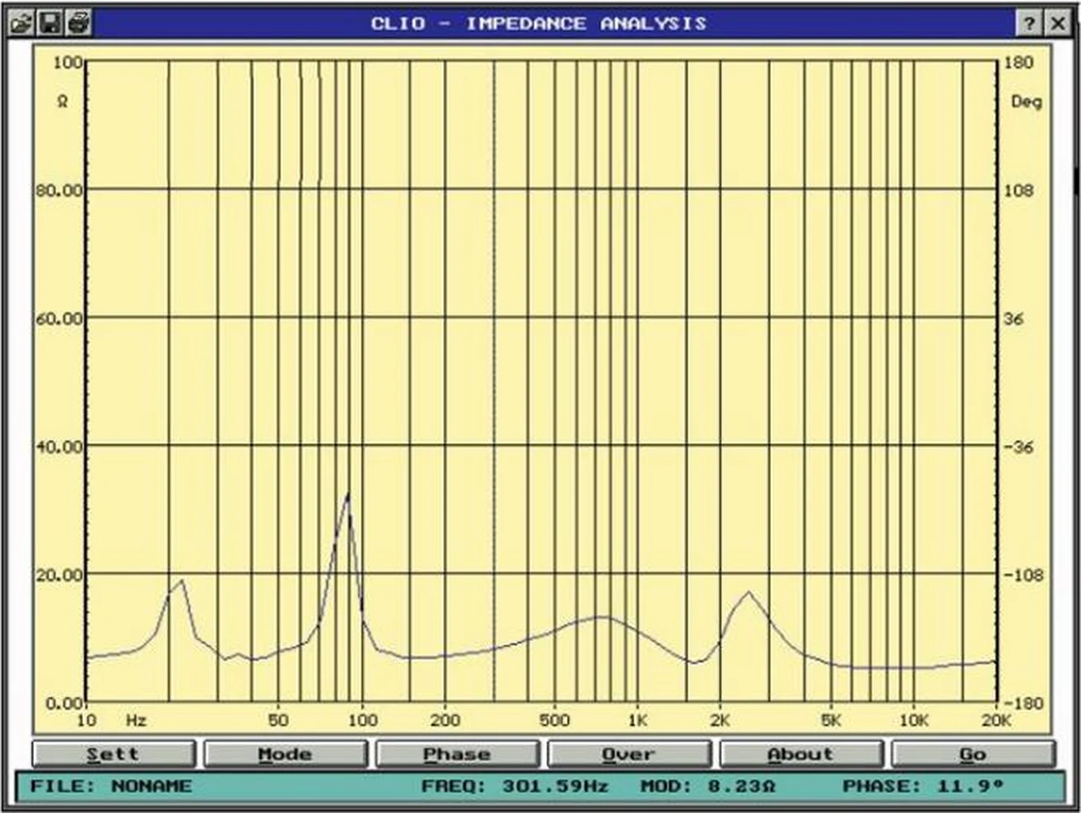The height and width of the screenshot is (813, 1081).
Task: Click the impedance peak near 2K
Action: [x=748, y=593]
